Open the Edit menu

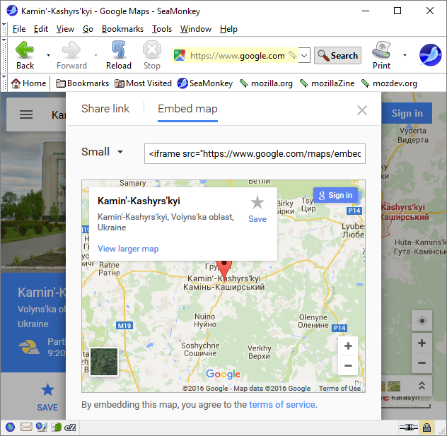41,29
